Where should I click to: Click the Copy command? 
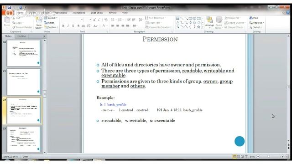coord(17,23)
